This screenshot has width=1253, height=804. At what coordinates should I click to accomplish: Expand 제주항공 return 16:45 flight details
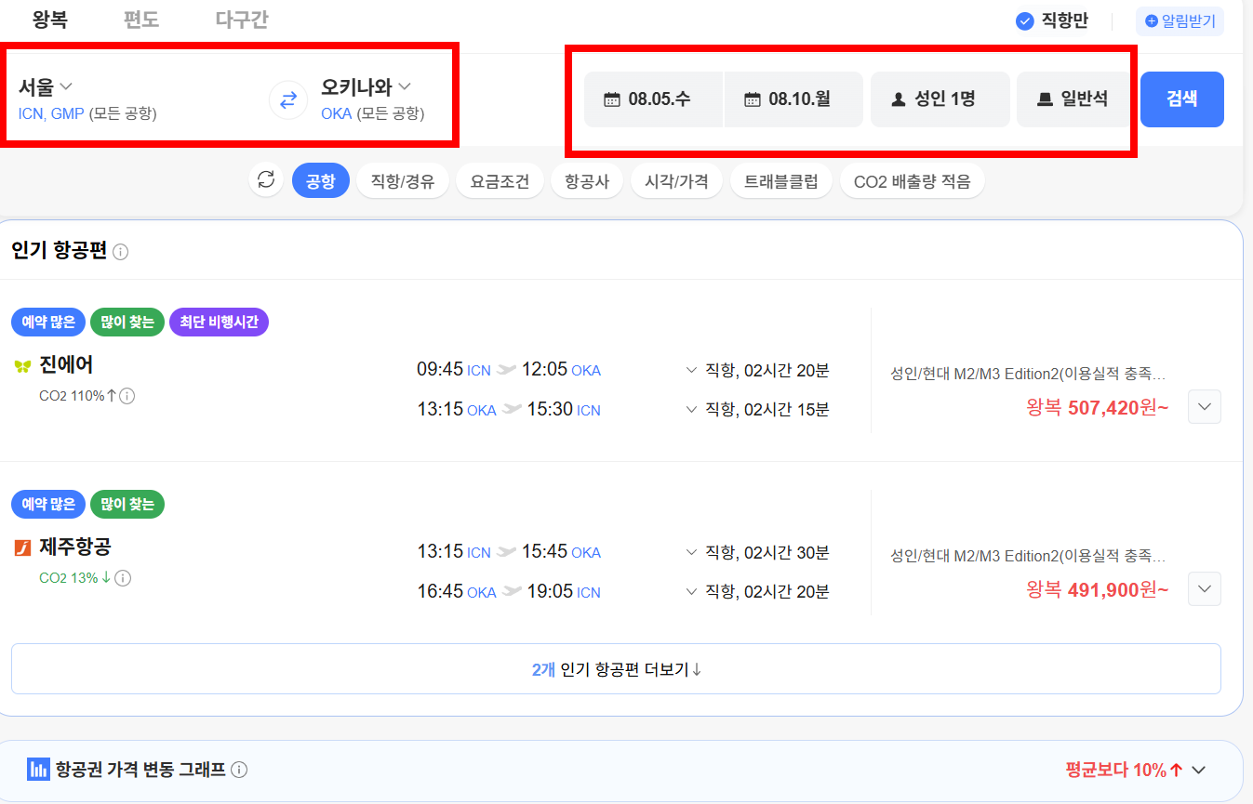691,592
